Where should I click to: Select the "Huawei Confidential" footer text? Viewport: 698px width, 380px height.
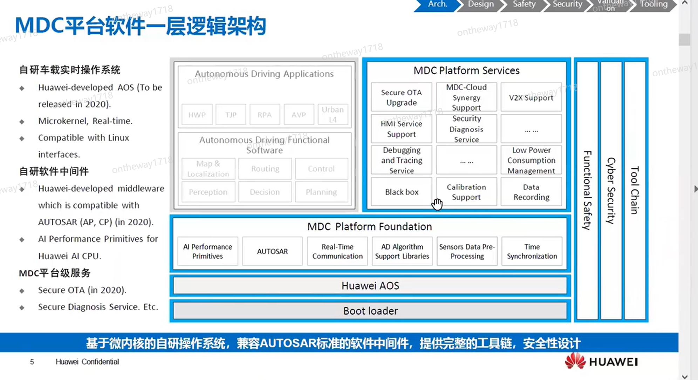click(87, 362)
